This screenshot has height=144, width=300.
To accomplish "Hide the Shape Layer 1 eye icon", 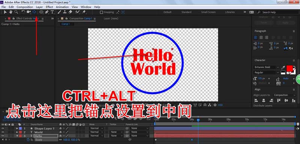I will 3,128.
